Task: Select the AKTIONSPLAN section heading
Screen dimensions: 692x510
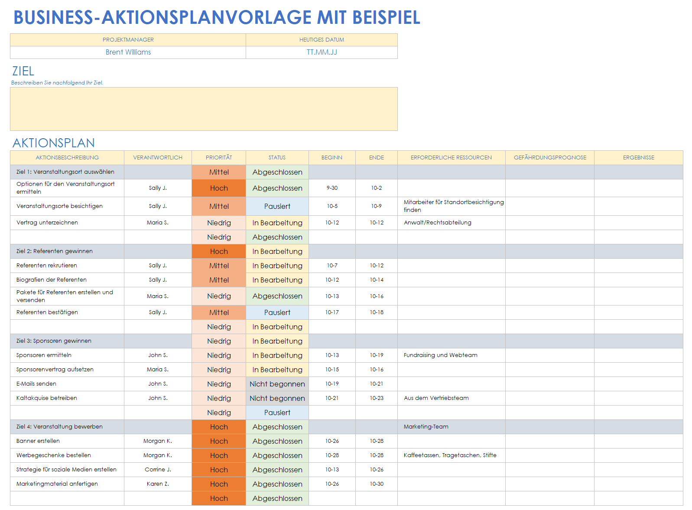Action: (54, 143)
